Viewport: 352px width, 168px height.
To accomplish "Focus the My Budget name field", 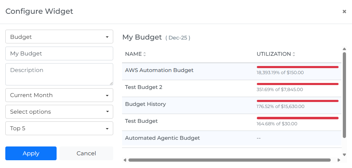I will 59,54.
